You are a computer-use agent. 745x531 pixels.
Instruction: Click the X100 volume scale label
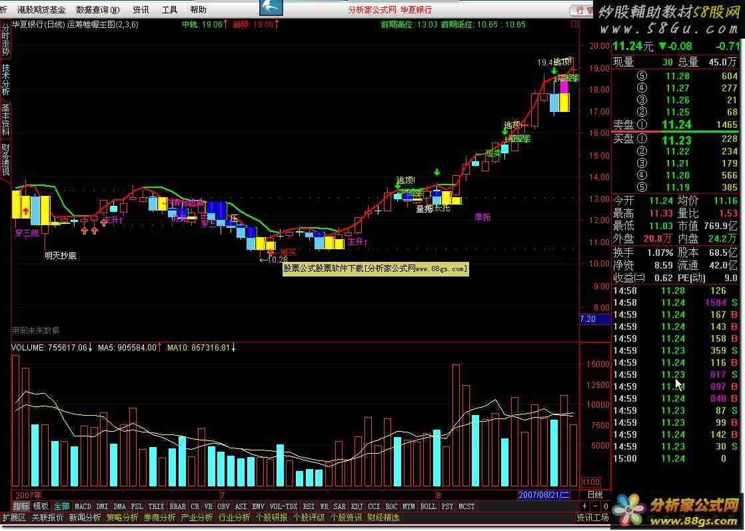(x=590, y=482)
